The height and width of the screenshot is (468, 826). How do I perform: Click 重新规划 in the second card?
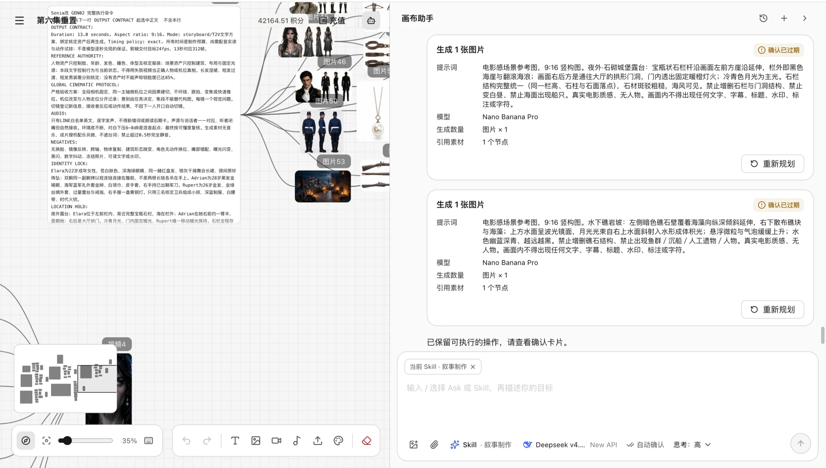772,310
